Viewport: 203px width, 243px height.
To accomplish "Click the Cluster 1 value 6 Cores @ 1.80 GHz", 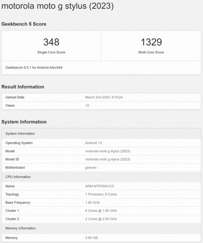I will click(101, 211).
